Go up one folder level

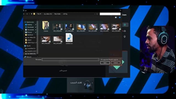pyautogui.click(x=32, y=14)
